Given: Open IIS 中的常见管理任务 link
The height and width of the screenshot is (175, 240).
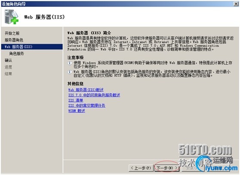Looking at the screenshot, I should (x=86, y=106).
